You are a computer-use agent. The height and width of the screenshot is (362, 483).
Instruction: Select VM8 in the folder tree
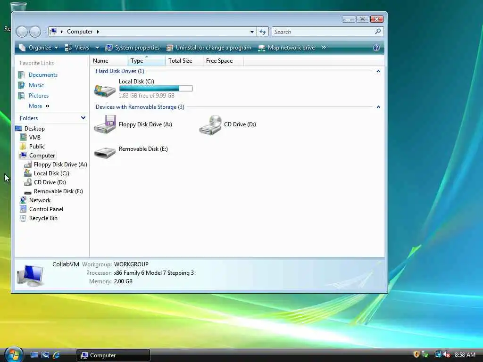(35, 138)
